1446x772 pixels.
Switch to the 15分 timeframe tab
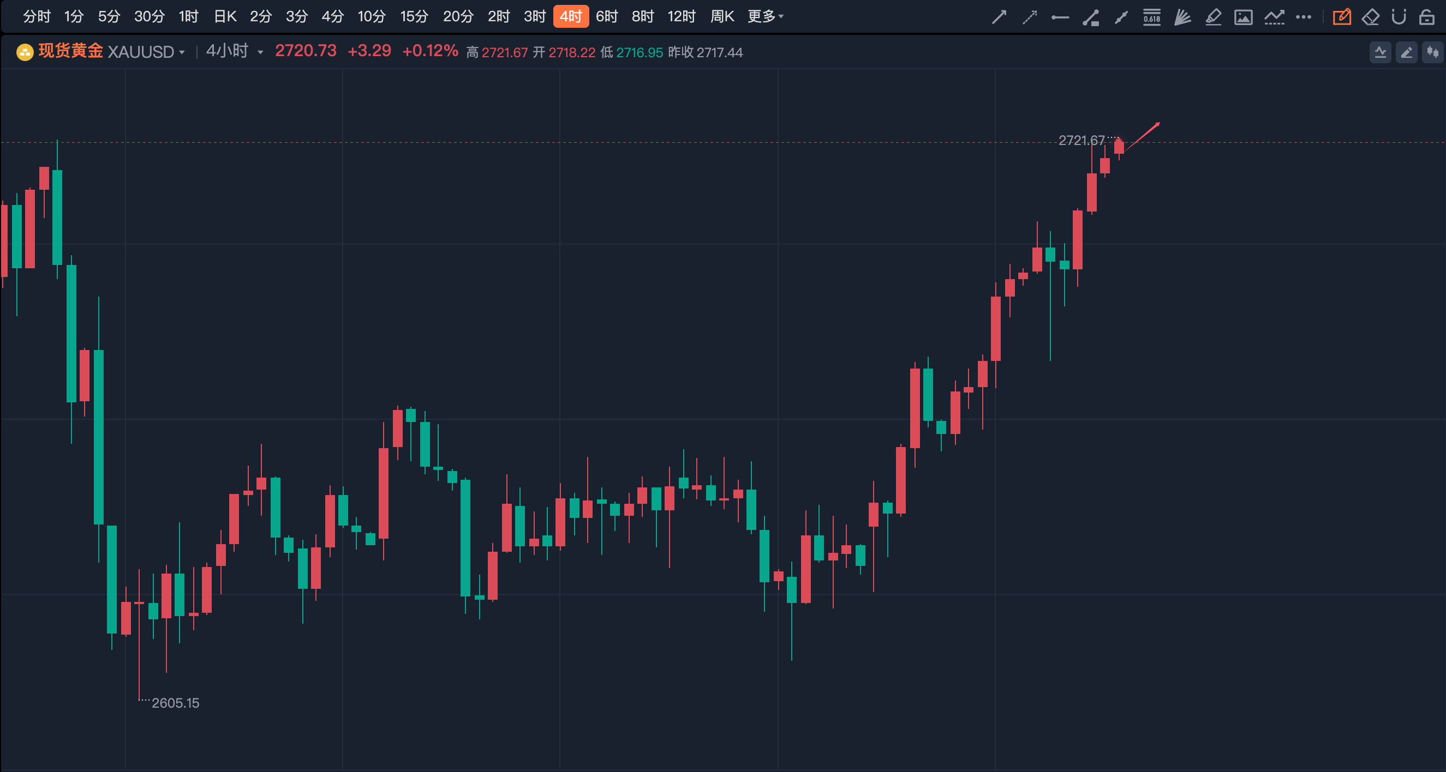pos(414,17)
